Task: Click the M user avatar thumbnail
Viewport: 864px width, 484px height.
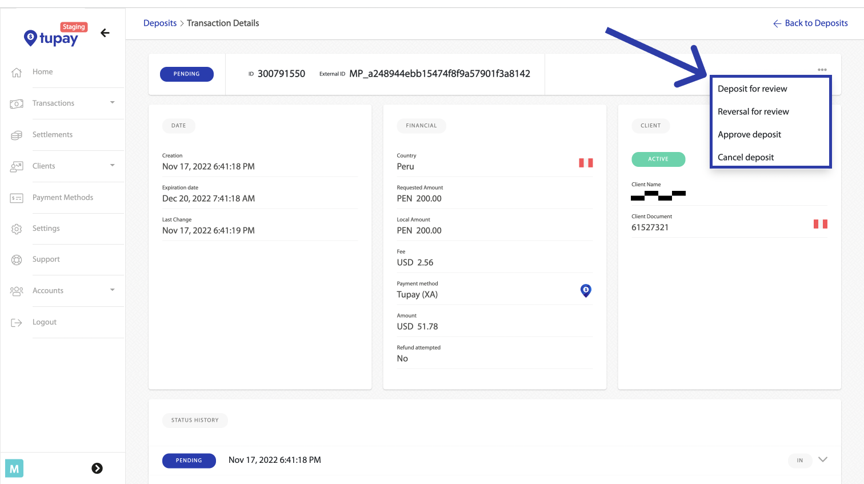Action: [14, 469]
